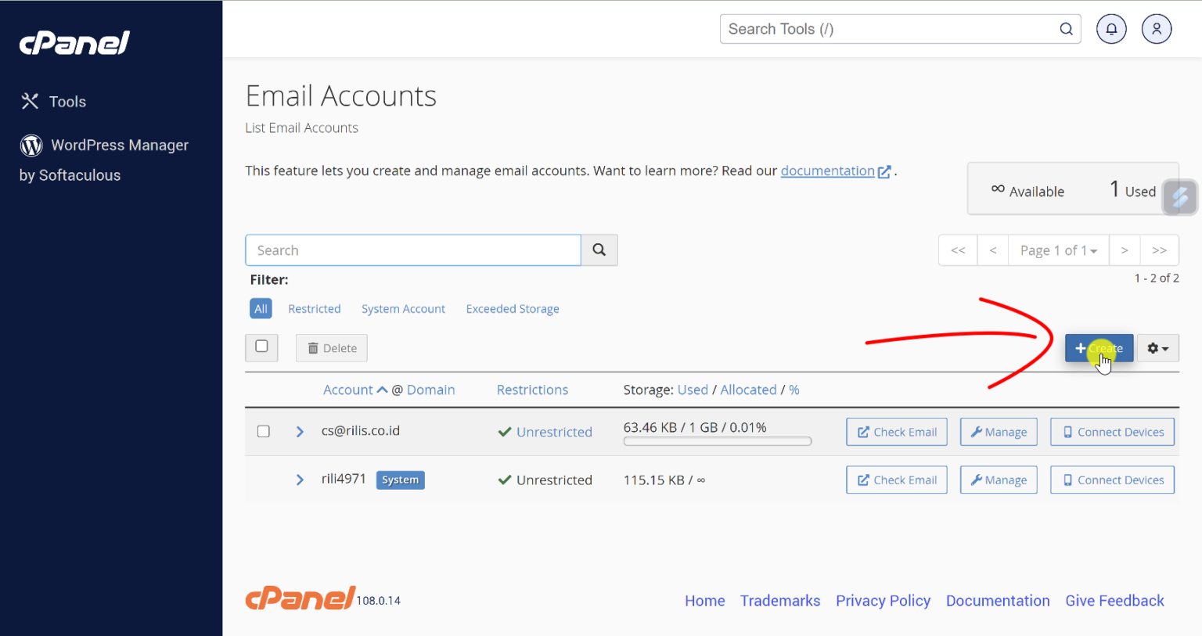Select Tools in the sidebar menu

click(x=67, y=101)
